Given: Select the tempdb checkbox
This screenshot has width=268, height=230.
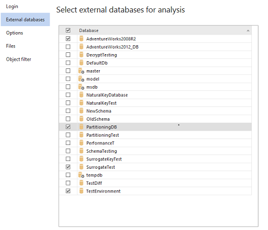Looking at the screenshot, I should click(68, 175).
